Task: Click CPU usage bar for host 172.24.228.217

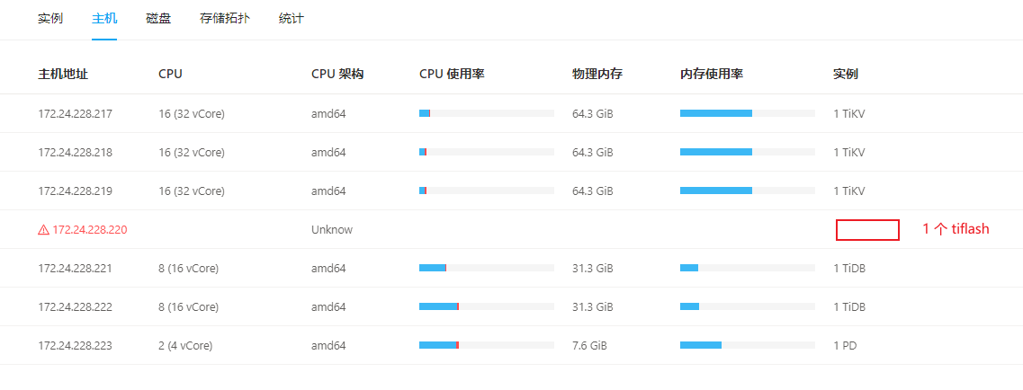Action: [x=486, y=113]
